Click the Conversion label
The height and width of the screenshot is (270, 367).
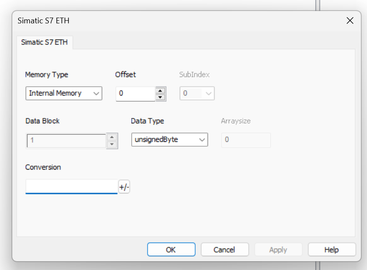click(x=43, y=167)
